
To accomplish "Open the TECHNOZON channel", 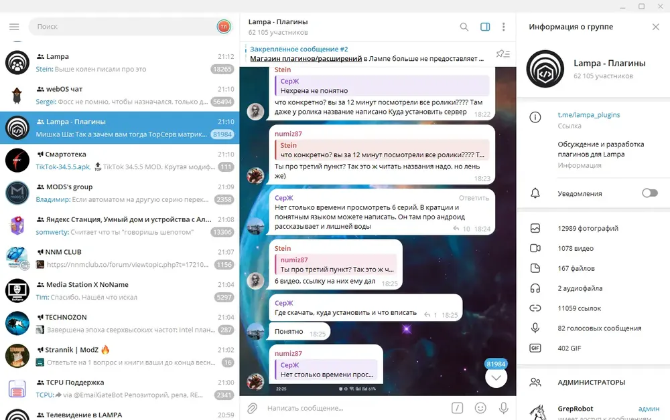I will pyautogui.click(x=120, y=323).
